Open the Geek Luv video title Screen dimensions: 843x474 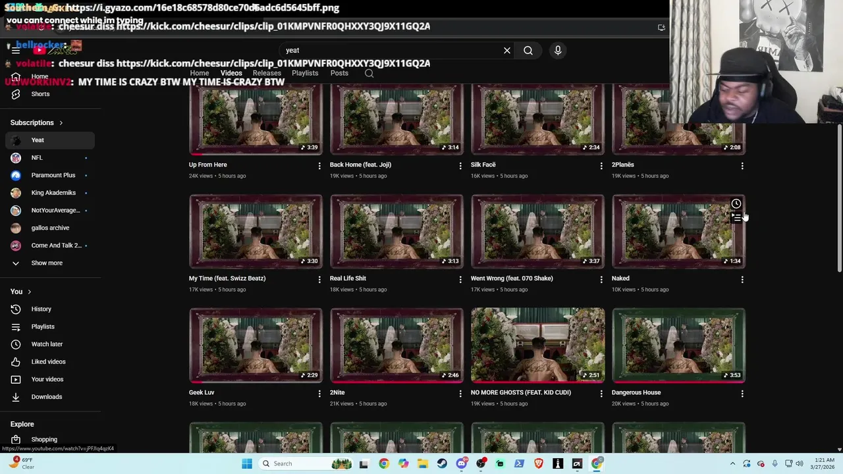point(202,392)
